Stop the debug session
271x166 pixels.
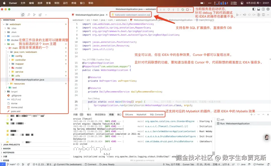coord(187,10)
